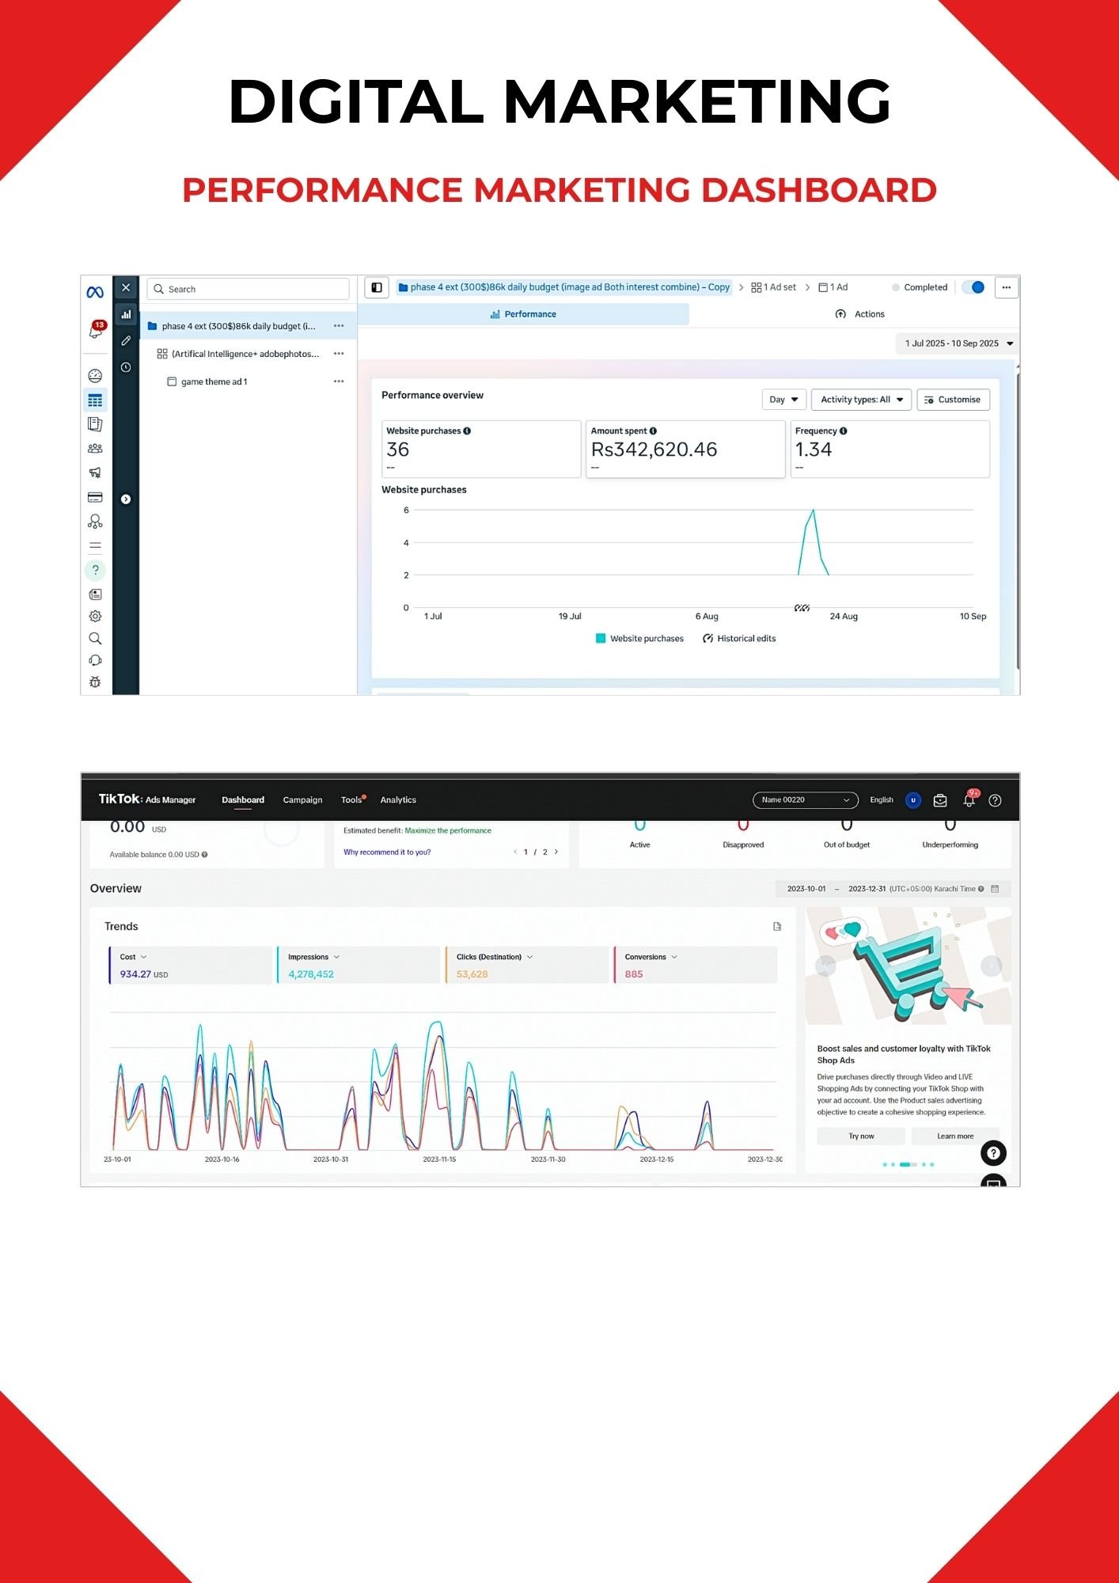
Task: Toggle the campaign on/off switch
Action: (x=973, y=287)
